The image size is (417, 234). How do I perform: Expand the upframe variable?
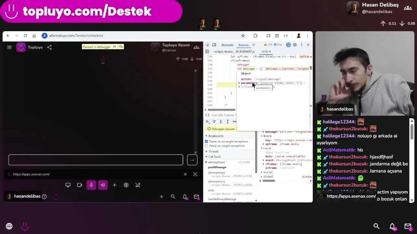264,144
